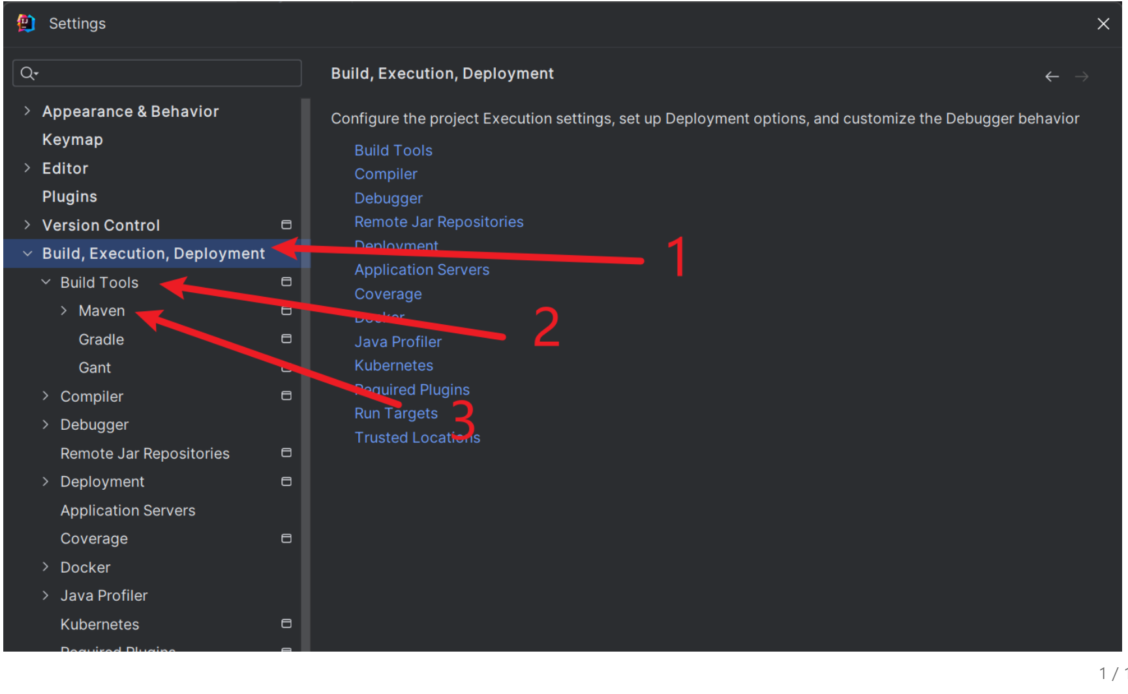The height and width of the screenshot is (694, 1128).
Task: Expand the Java Profiler tree node
Action: point(45,595)
